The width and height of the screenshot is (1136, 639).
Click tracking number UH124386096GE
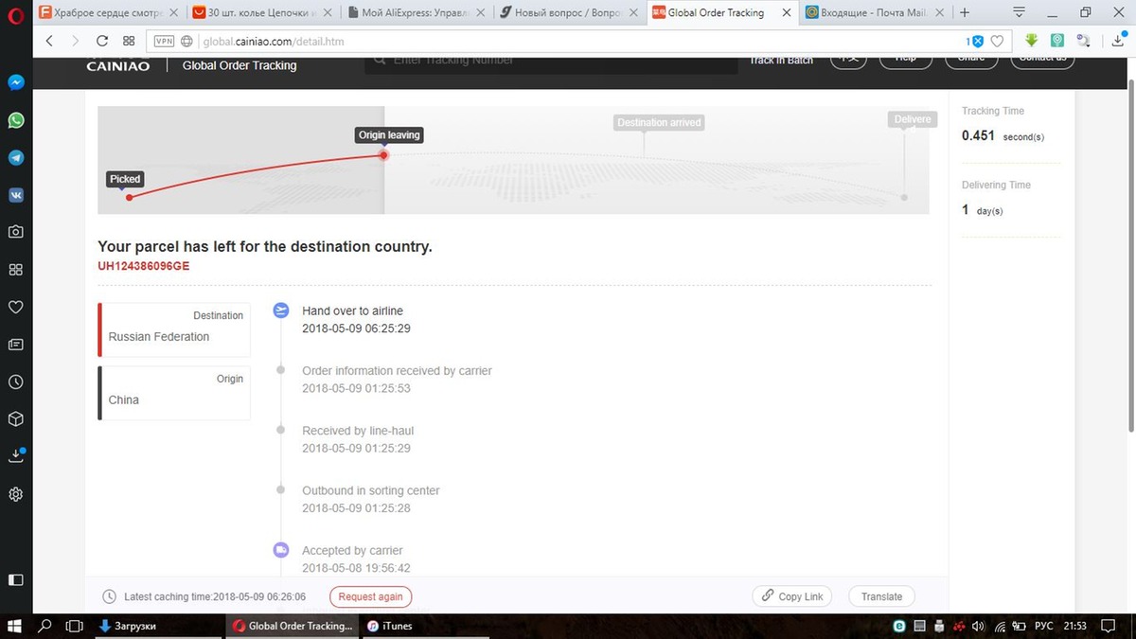pyautogui.click(x=144, y=266)
